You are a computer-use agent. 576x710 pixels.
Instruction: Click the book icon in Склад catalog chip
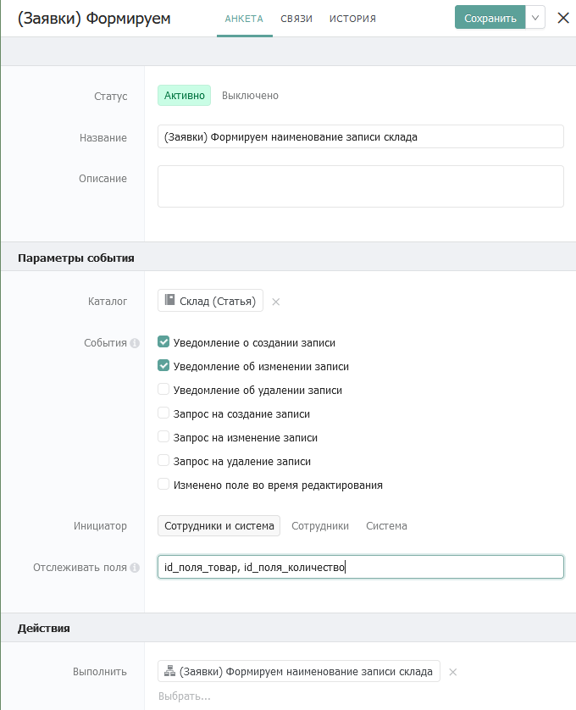169,300
